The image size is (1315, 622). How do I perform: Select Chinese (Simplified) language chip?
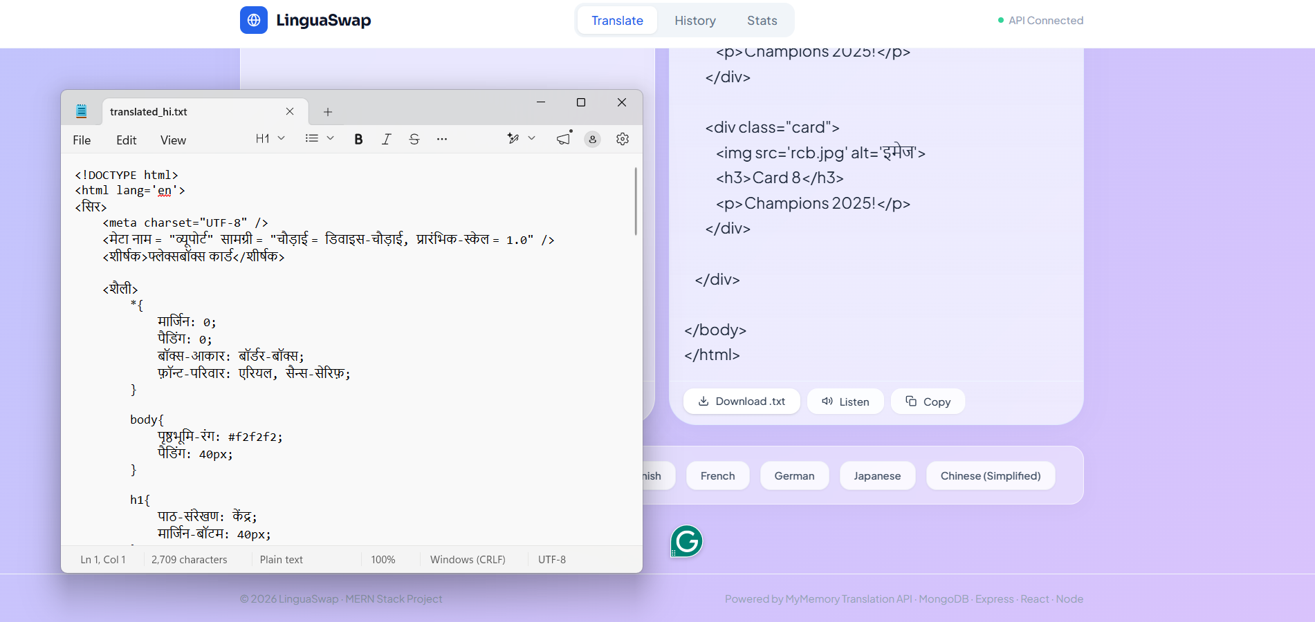click(x=991, y=475)
